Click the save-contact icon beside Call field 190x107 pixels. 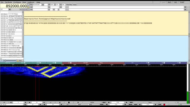[x=28, y=7]
